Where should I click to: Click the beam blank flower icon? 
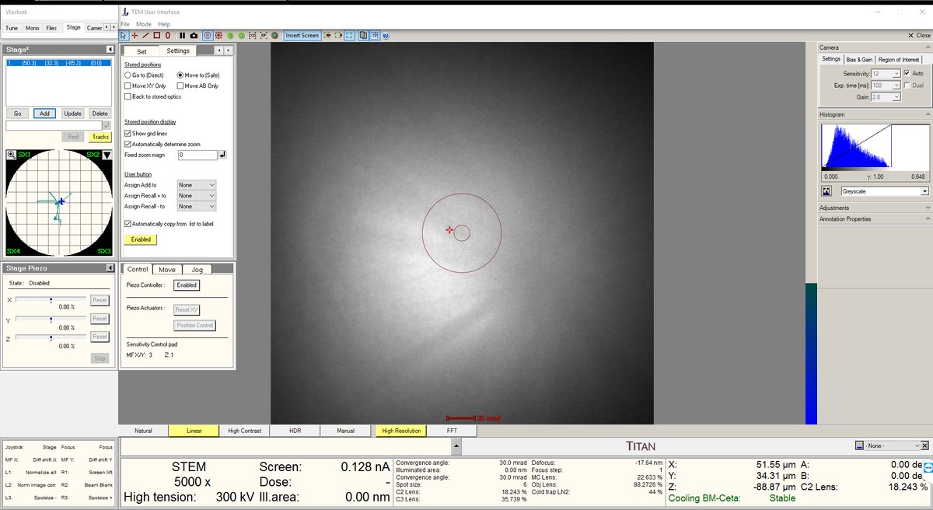pyautogui.click(x=218, y=35)
